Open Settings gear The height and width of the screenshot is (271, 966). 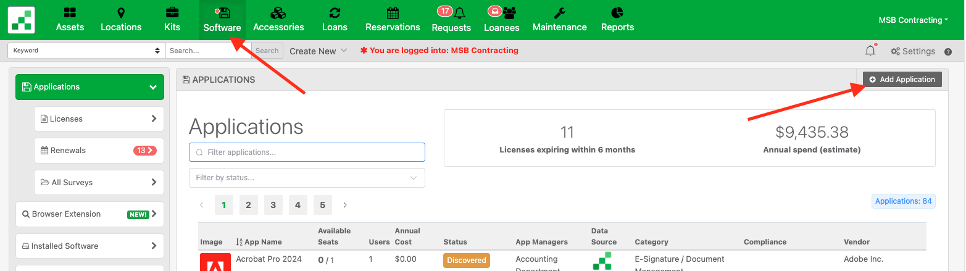click(913, 51)
